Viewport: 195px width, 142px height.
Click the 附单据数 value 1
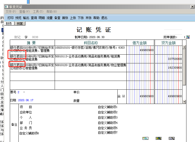click(x=184, y=37)
